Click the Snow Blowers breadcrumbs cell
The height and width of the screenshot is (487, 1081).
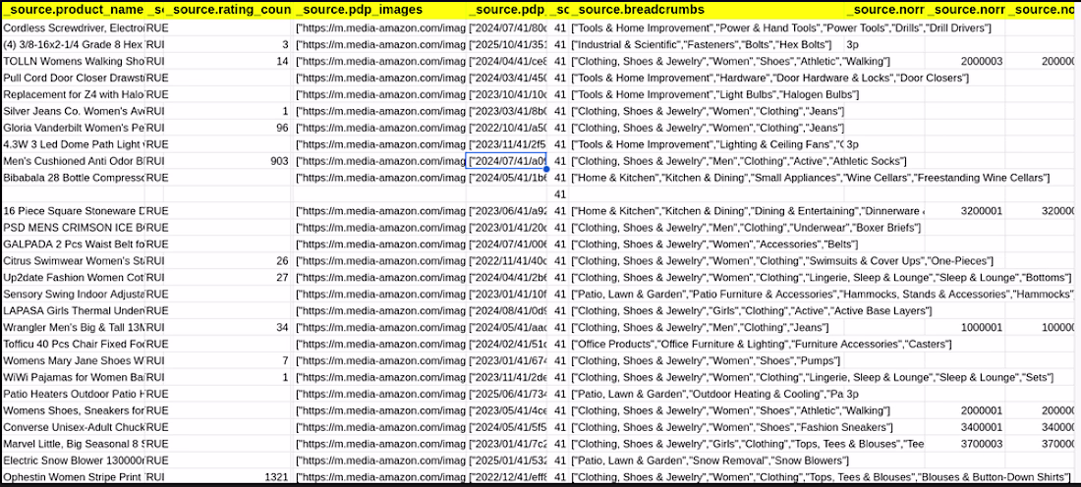click(x=710, y=460)
